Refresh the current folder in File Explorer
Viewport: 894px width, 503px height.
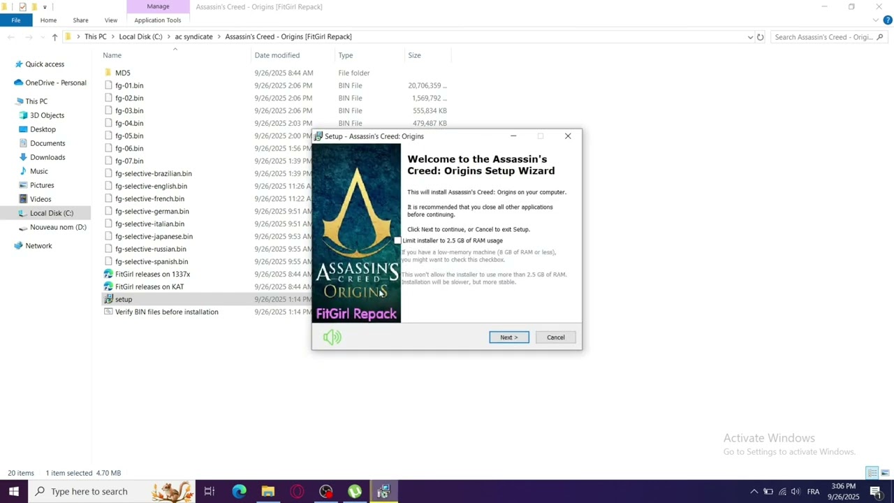tap(761, 37)
